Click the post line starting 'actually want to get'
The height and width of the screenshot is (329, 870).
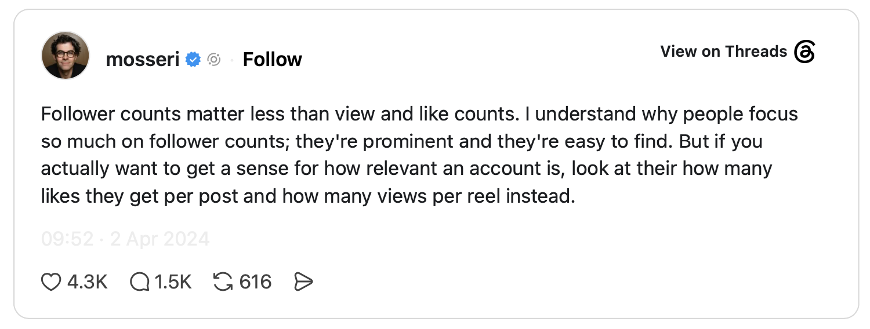click(407, 169)
